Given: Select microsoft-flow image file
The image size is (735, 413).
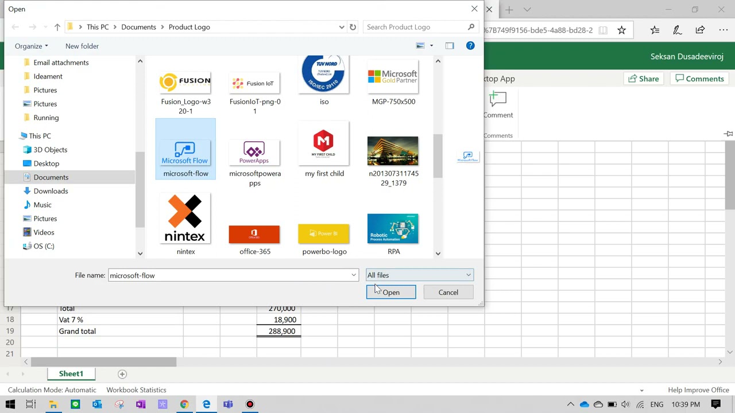Looking at the screenshot, I should (x=185, y=150).
